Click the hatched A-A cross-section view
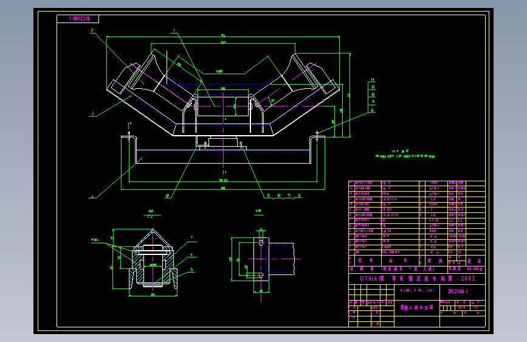Viewport: 527px width, 342px height. point(153,259)
